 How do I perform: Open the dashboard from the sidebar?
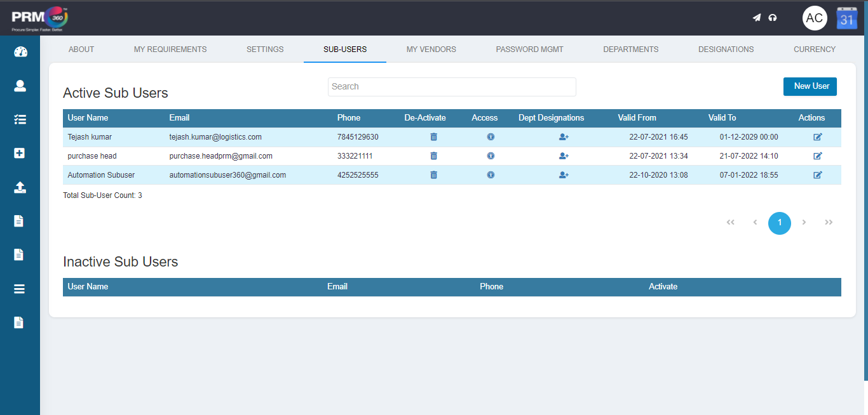point(20,52)
